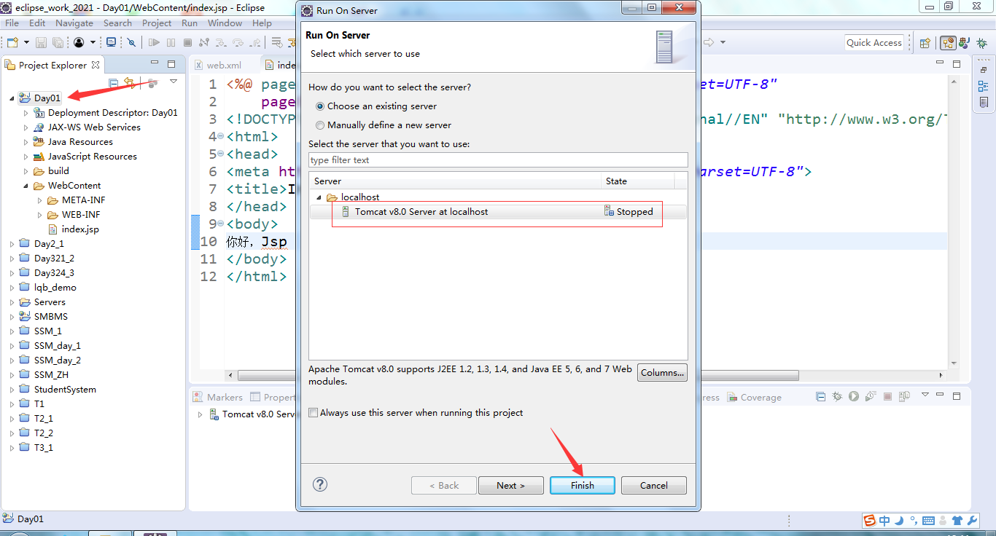The height and width of the screenshot is (536, 996).
Task: Click the Columns... button
Action: pyautogui.click(x=662, y=373)
